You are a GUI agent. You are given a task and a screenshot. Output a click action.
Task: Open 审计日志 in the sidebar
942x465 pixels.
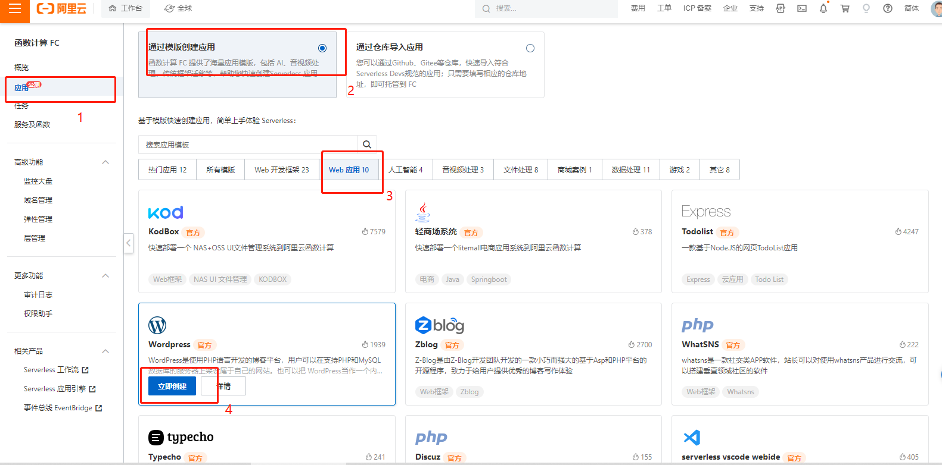[x=38, y=295]
